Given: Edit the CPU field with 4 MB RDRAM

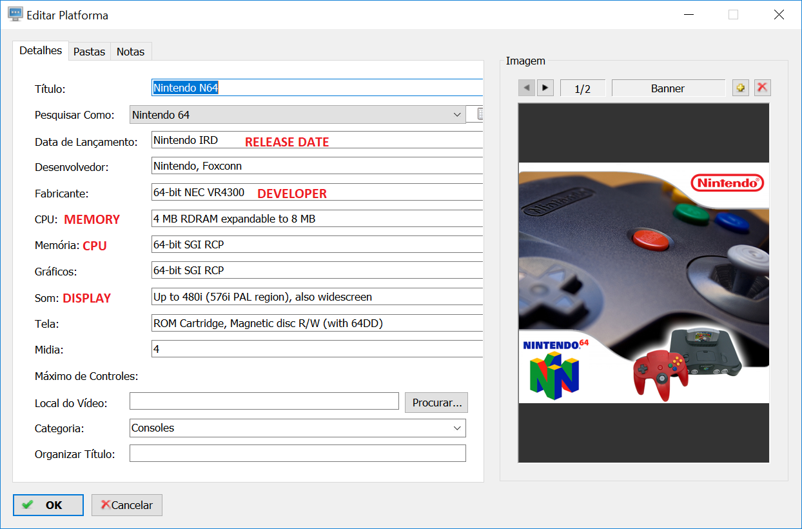Looking at the screenshot, I should tap(317, 219).
